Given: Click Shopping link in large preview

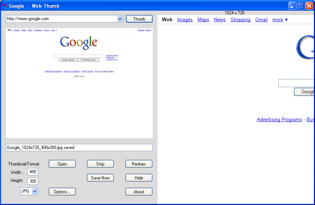Looking at the screenshot, I should point(240,20).
